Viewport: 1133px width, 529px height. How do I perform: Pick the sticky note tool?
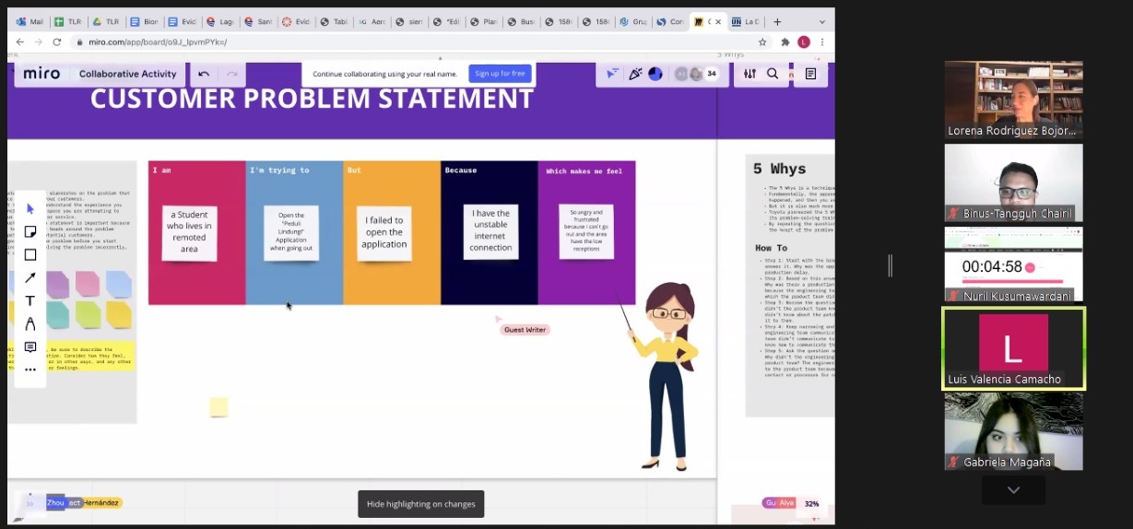[x=30, y=232]
